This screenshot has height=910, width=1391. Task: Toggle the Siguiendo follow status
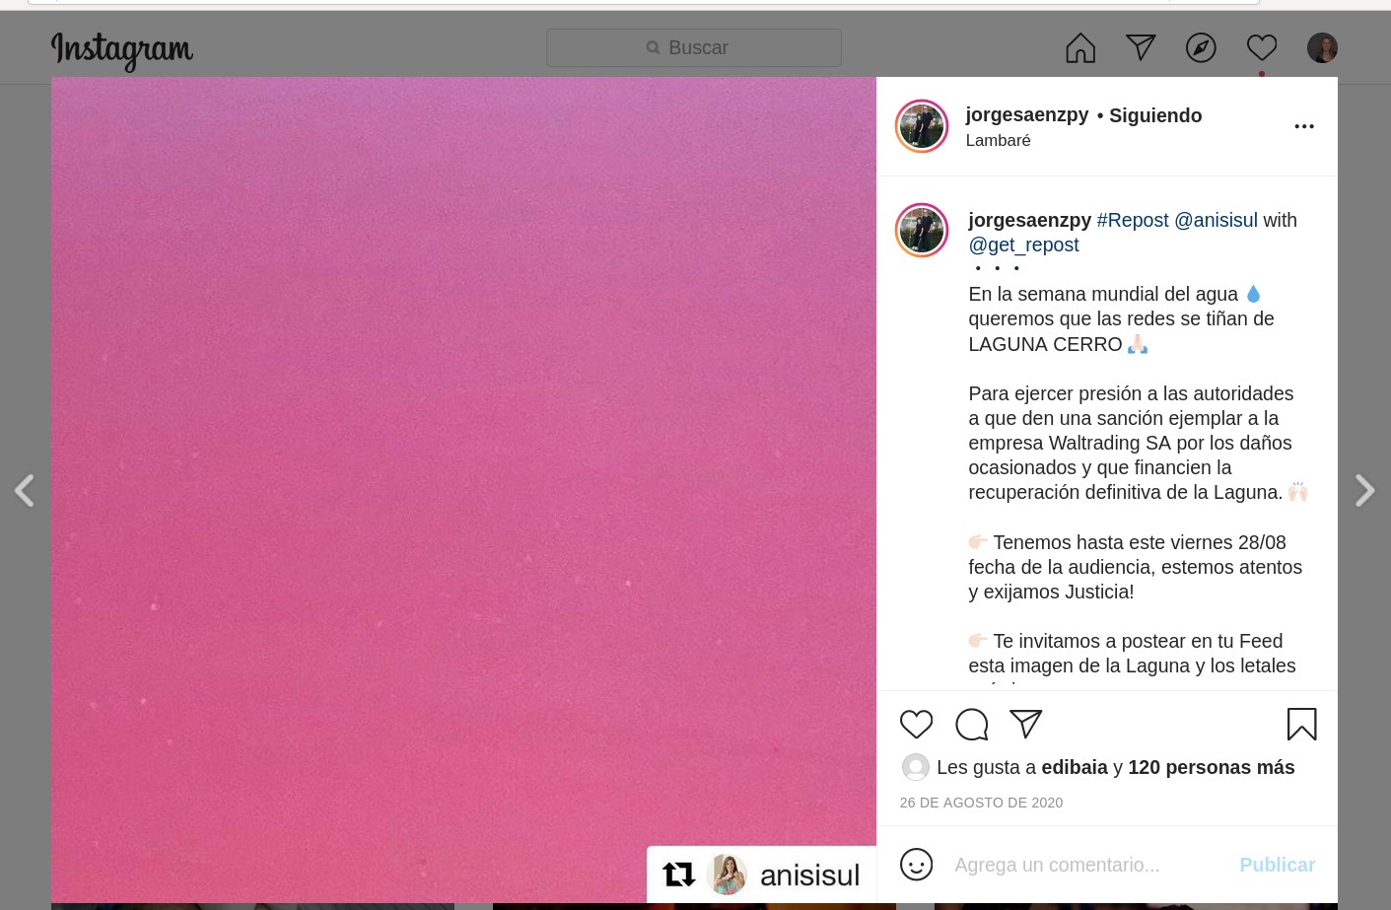pyautogui.click(x=1155, y=115)
